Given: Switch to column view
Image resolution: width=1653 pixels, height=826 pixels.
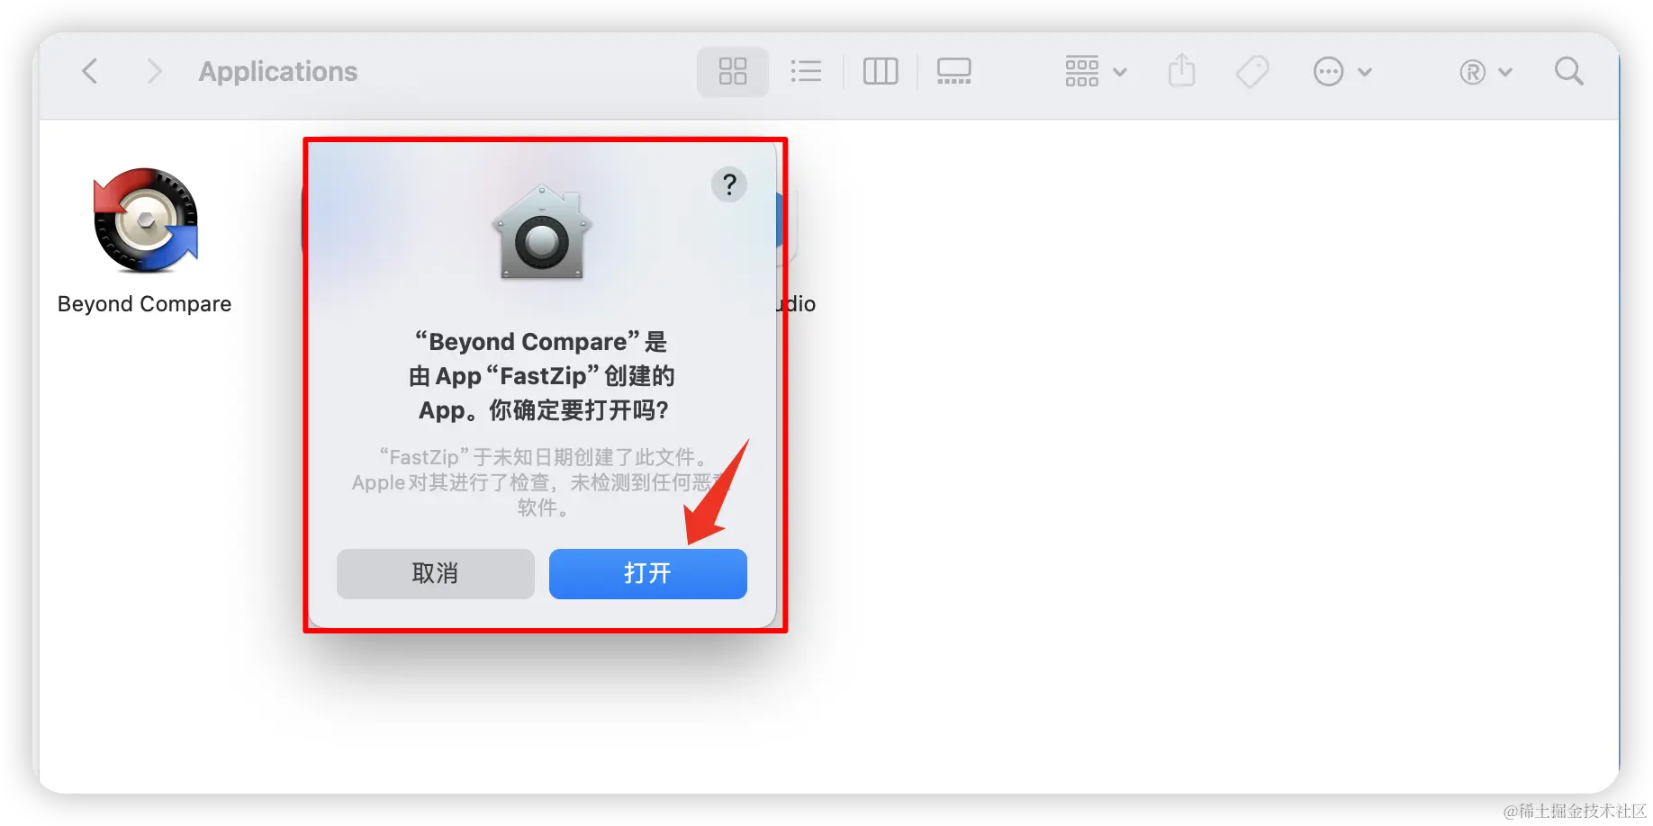Looking at the screenshot, I should (881, 71).
